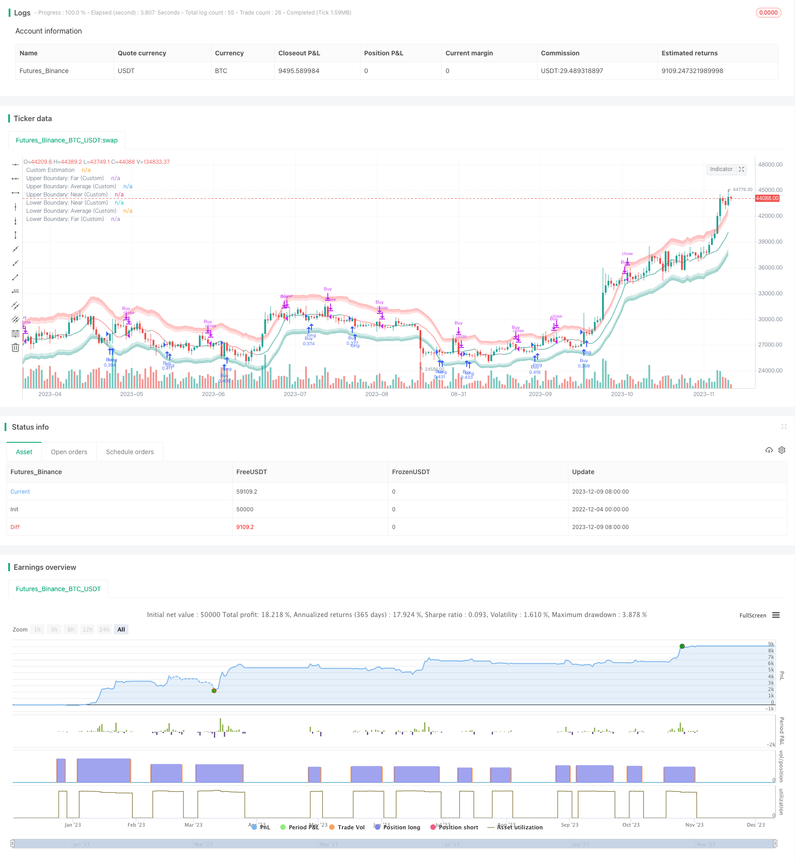Switch to the Open orders tab
This screenshot has height=862, width=795.
[x=69, y=452]
